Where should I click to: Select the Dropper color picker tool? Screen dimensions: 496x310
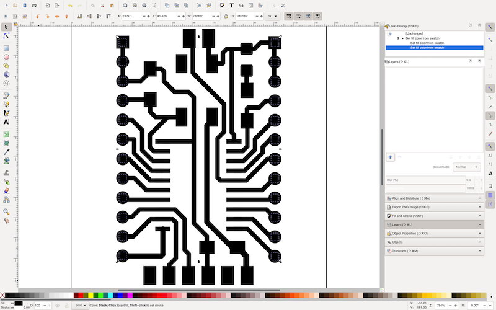pyautogui.click(x=6, y=152)
